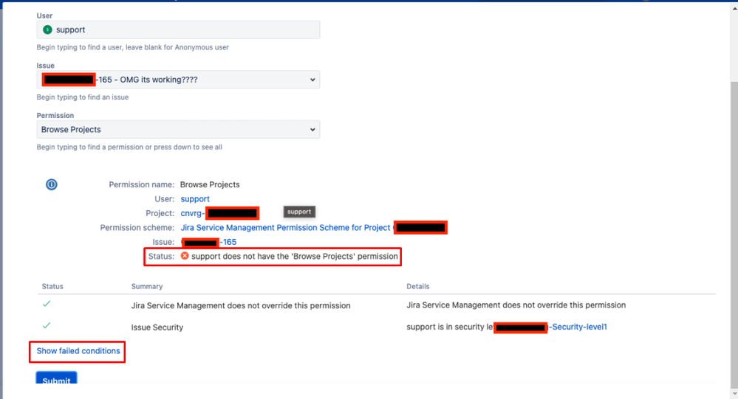
Task: Click hint 'Begin typing to find an issue'
Action: tap(82, 97)
